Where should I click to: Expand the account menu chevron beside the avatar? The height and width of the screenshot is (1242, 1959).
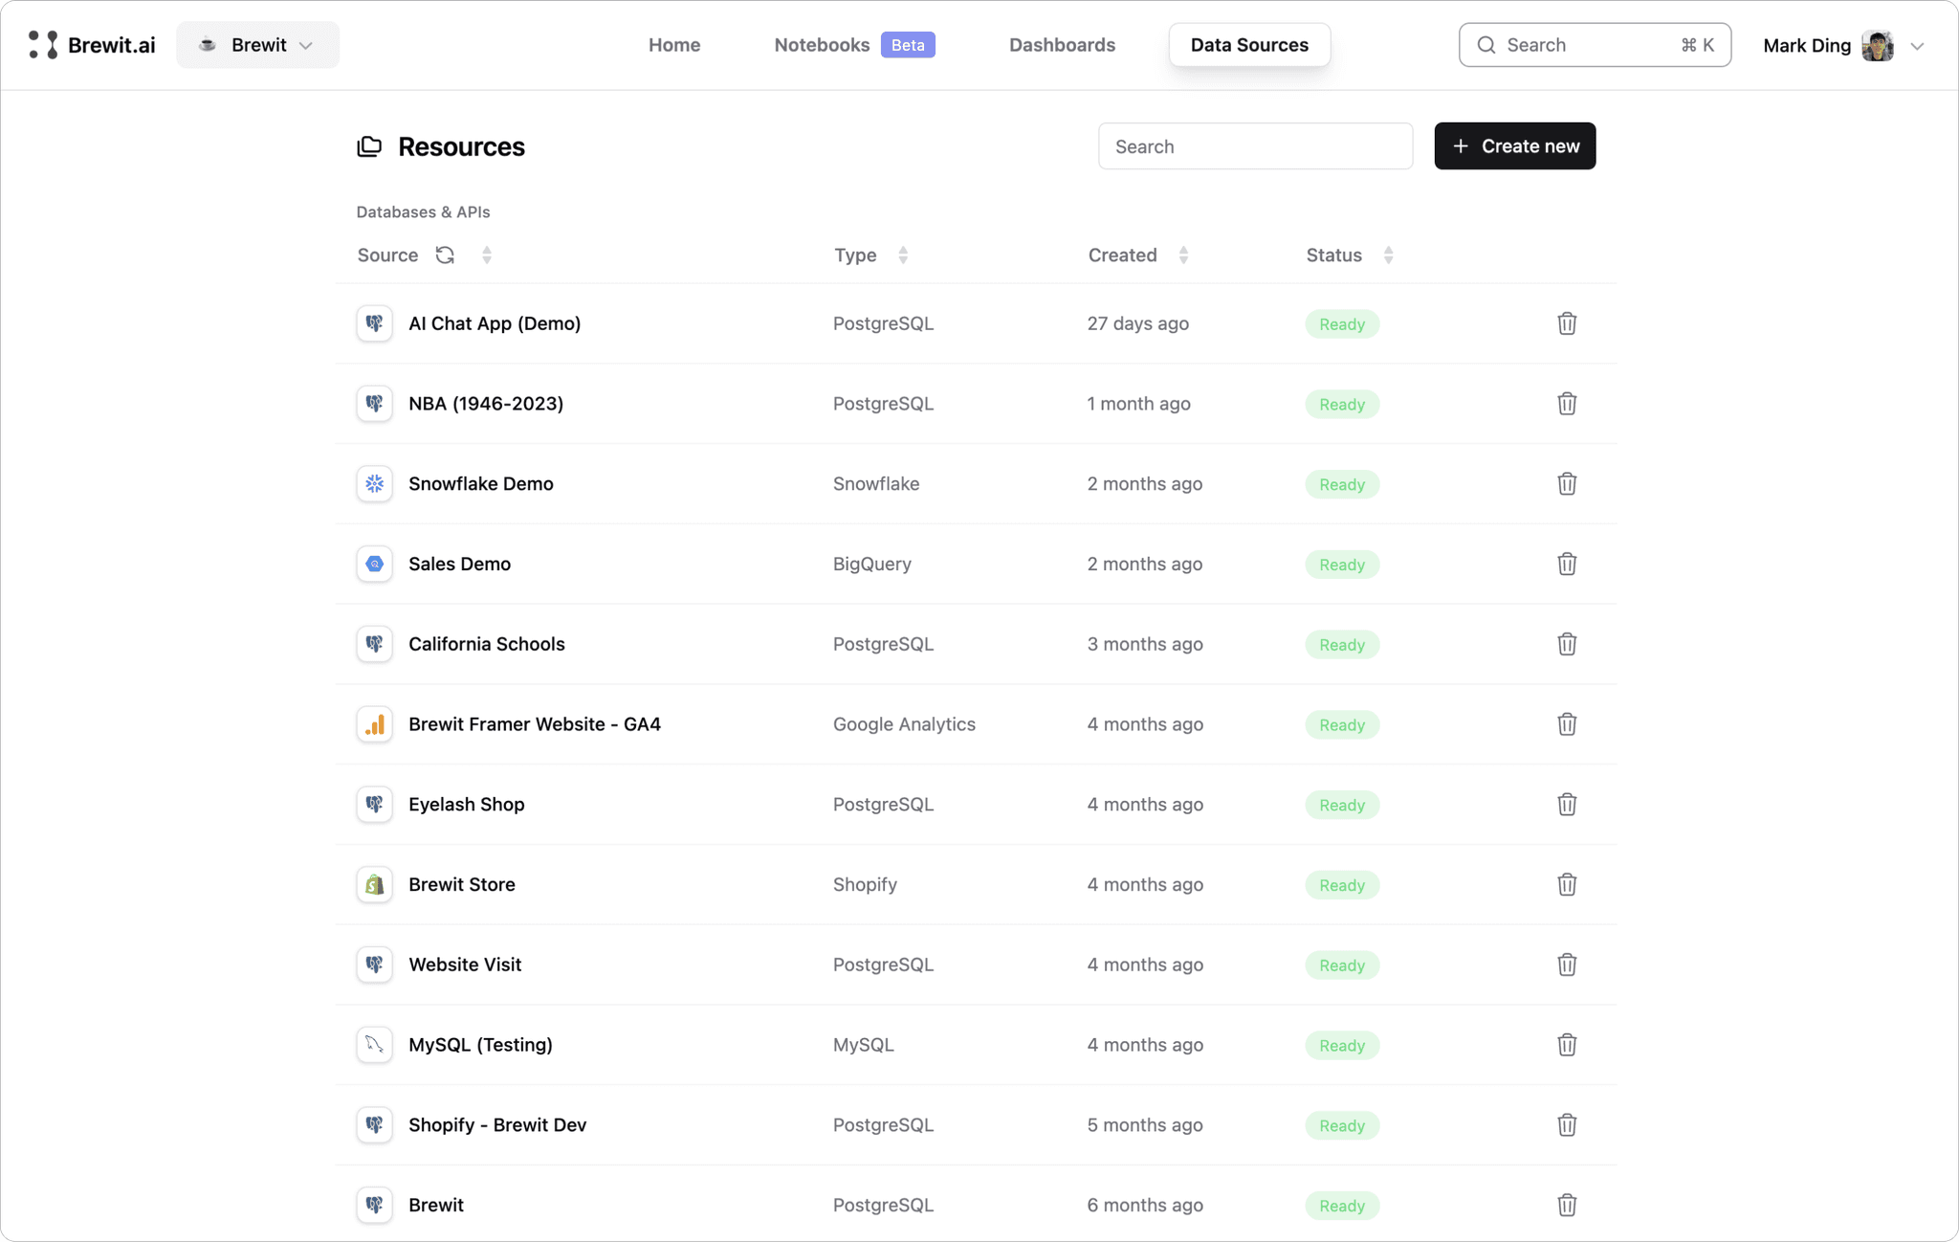[x=1919, y=45]
